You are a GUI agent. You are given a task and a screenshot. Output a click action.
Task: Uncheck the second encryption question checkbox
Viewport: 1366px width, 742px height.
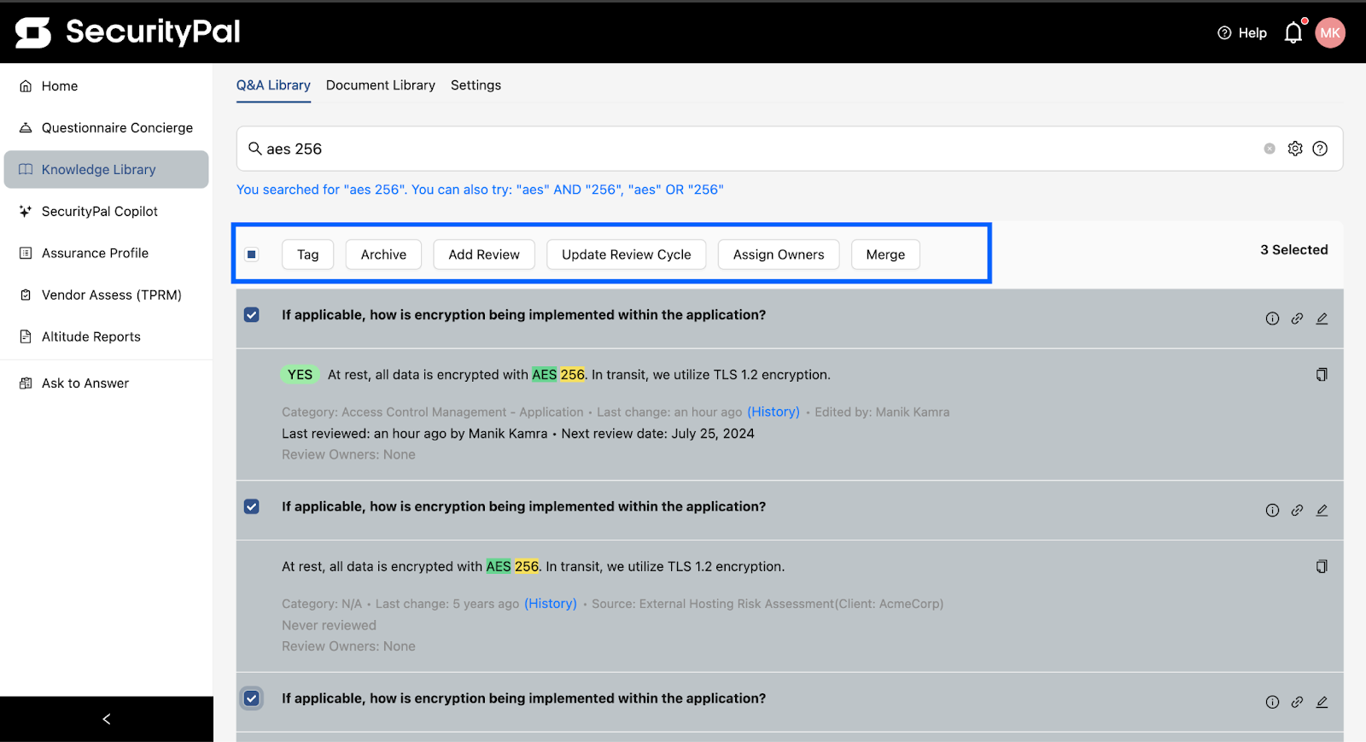coord(252,507)
